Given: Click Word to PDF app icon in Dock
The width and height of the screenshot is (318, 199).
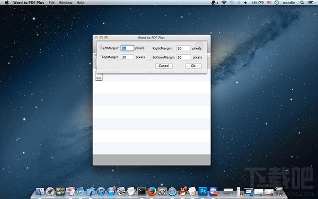Looking at the screenshot, I should click(213, 191).
